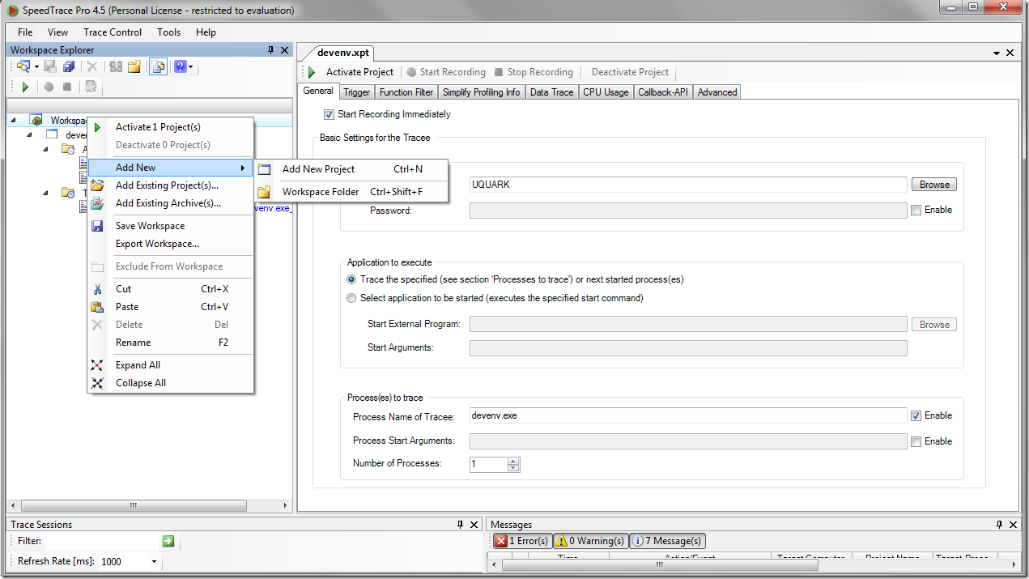The height and width of the screenshot is (579, 1029).
Task: Open the Refresh Rate dropdown
Action: pos(154,561)
